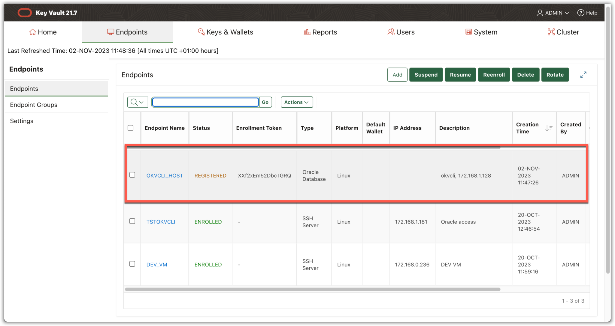
Task: Click the Oracle logo icon
Action: coord(25,13)
